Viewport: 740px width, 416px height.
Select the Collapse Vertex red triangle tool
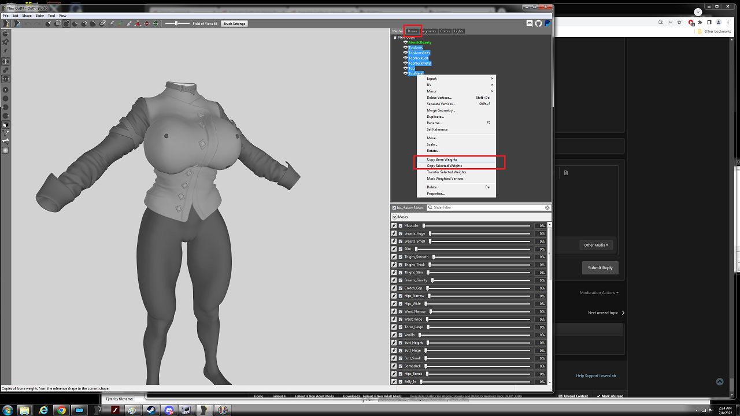pyautogui.click(x=138, y=23)
